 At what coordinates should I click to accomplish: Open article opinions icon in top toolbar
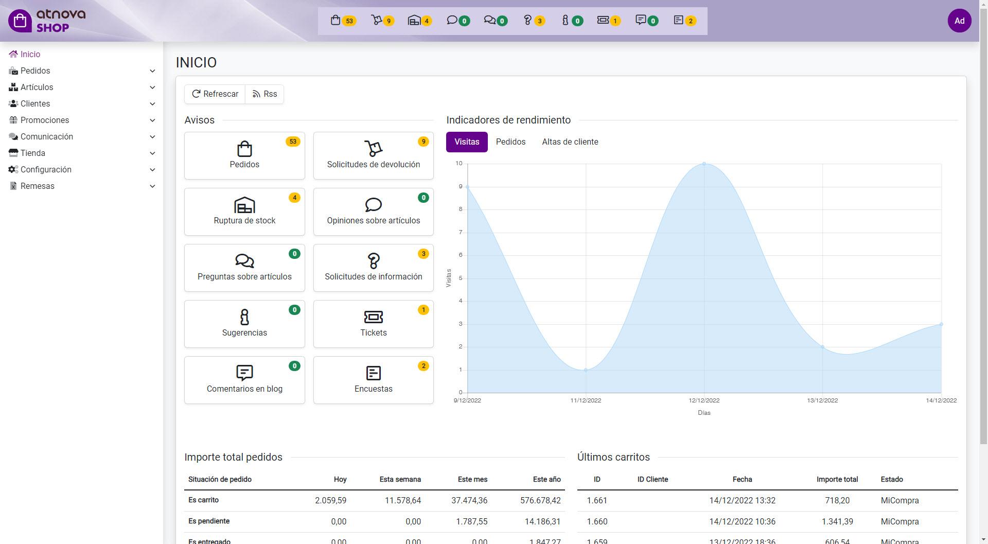pyautogui.click(x=458, y=21)
